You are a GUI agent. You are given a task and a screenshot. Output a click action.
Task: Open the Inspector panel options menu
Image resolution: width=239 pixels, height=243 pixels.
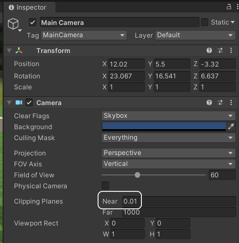point(237,7)
